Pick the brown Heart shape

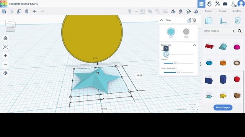237,96
